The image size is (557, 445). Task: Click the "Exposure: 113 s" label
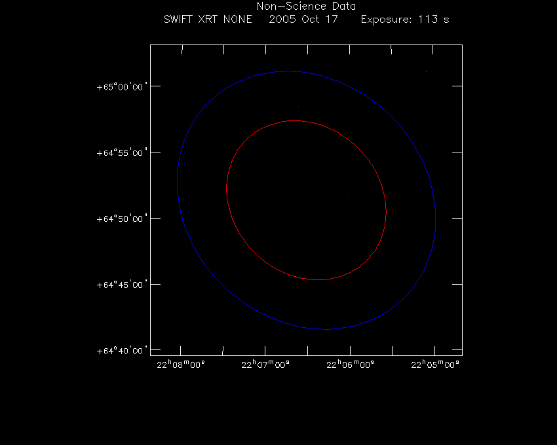point(405,19)
